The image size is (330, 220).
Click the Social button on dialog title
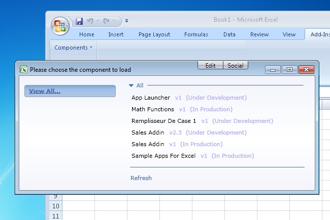[236, 65]
